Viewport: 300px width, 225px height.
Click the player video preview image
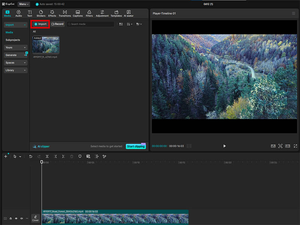(224, 76)
